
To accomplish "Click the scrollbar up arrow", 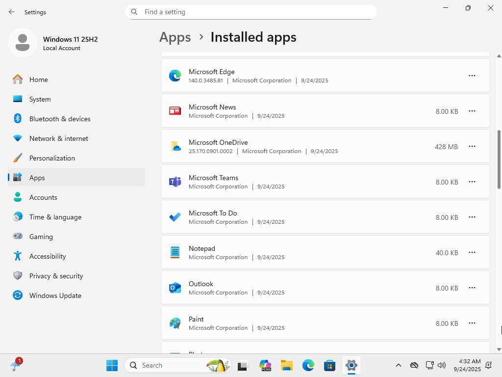I will coord(499,56).
